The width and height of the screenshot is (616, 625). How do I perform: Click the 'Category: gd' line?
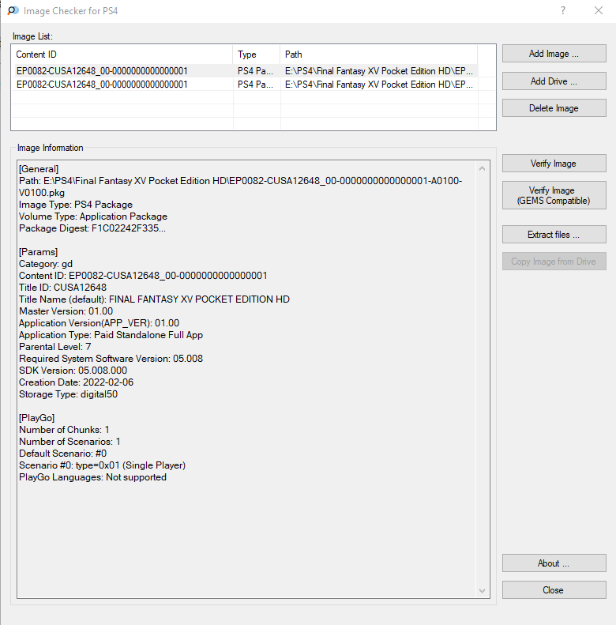pos(46,264)
